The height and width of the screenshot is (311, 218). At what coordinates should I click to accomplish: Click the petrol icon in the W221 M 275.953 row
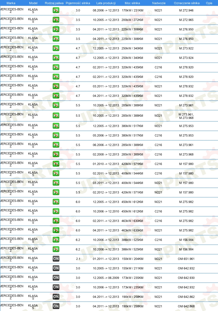coord(56,126)
